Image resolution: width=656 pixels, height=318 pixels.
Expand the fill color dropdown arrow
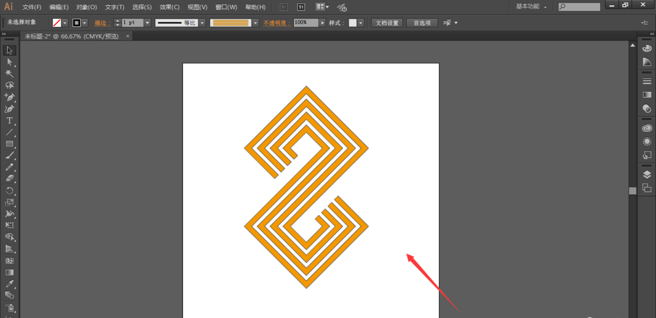click(x=65, y=23)
